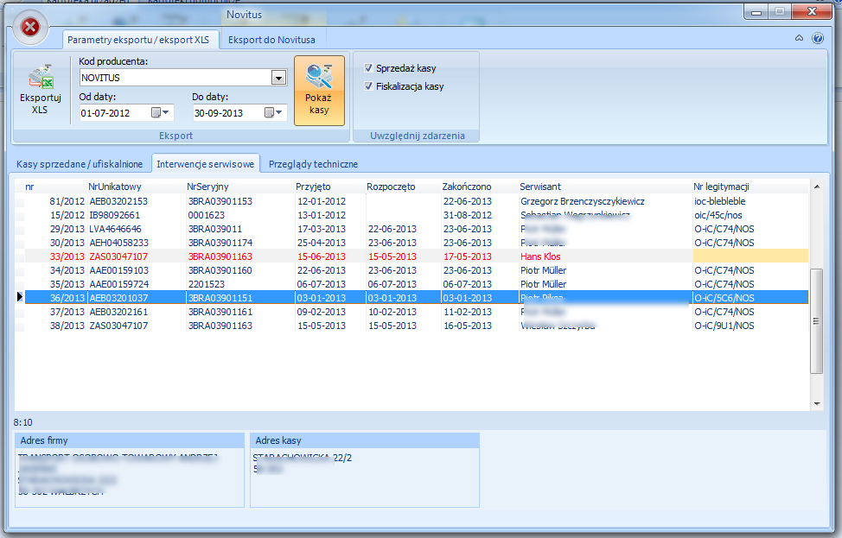The image size is (842, 538).
Task: Open the help question mark icon
Action: pyautogui.click(x=817, y=38)
